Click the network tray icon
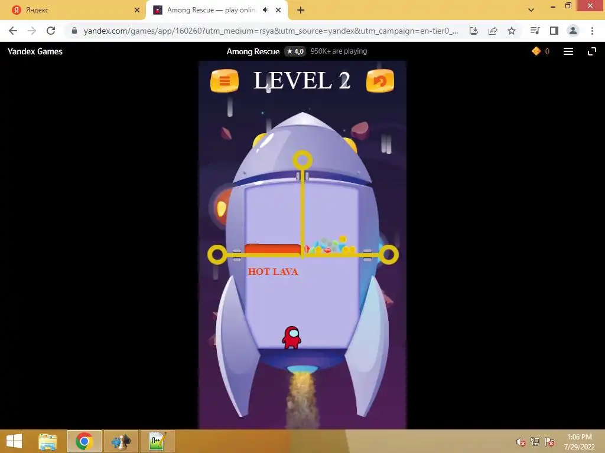Image resolution: width=605 pixels, height=453 pixels. tap(535, 442)
